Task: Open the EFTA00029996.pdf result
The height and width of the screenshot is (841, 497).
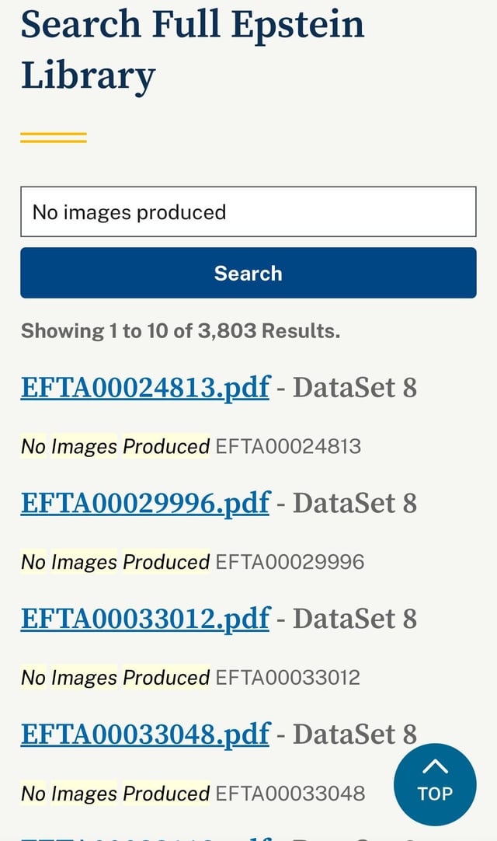Action: click(145, 503)
